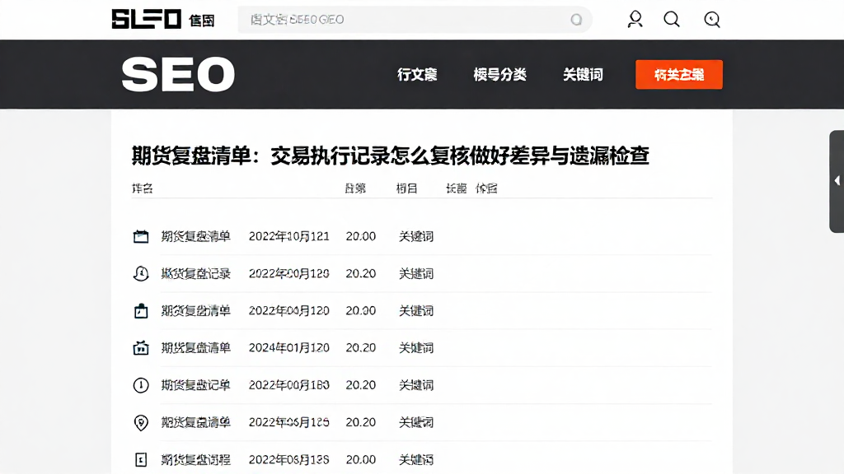
Task: Click the location pin icon in the 2022年06月 row
Action: point(141,422)
